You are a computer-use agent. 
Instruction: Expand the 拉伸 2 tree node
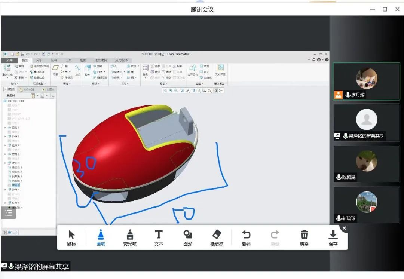5,145
